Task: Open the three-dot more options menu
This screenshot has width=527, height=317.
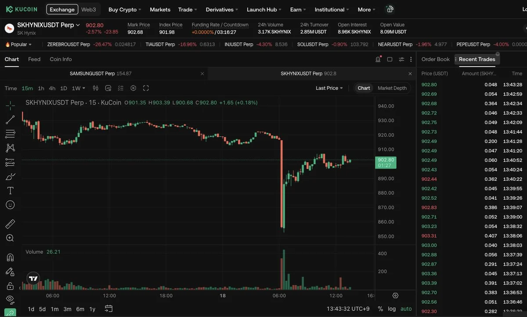Action: [x=411, y=59]
